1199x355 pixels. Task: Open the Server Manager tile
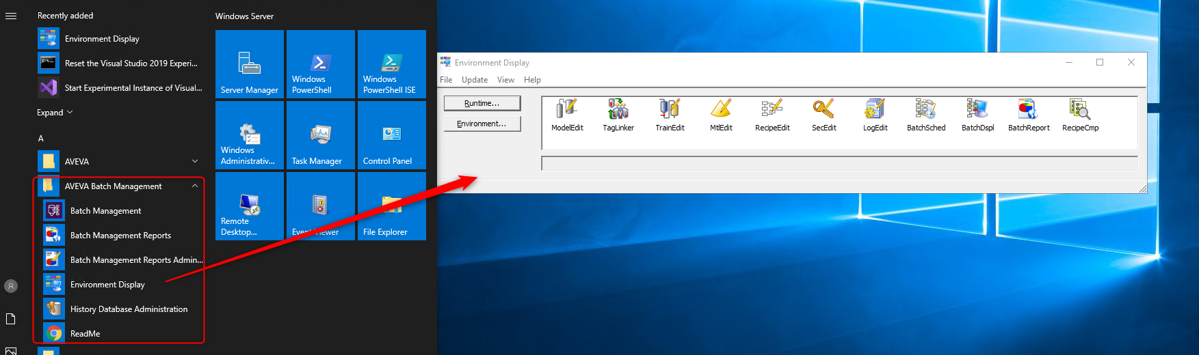(x=250, y=64)
